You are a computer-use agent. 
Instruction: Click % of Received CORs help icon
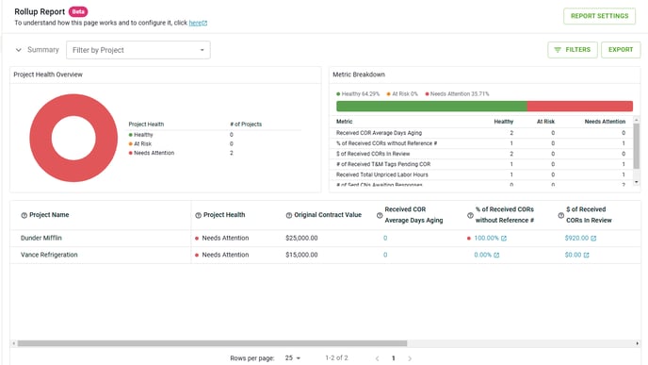coord(470,215)
